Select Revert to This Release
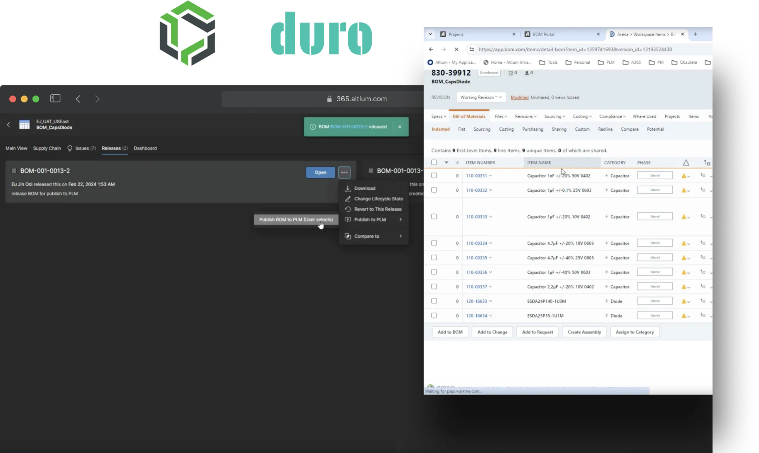 [374, 209]
